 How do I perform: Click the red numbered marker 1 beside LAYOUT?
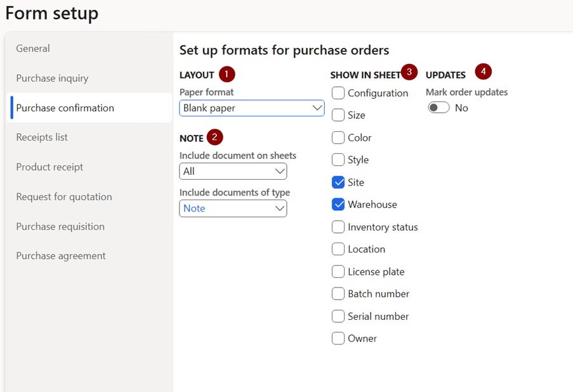point(227,74)
